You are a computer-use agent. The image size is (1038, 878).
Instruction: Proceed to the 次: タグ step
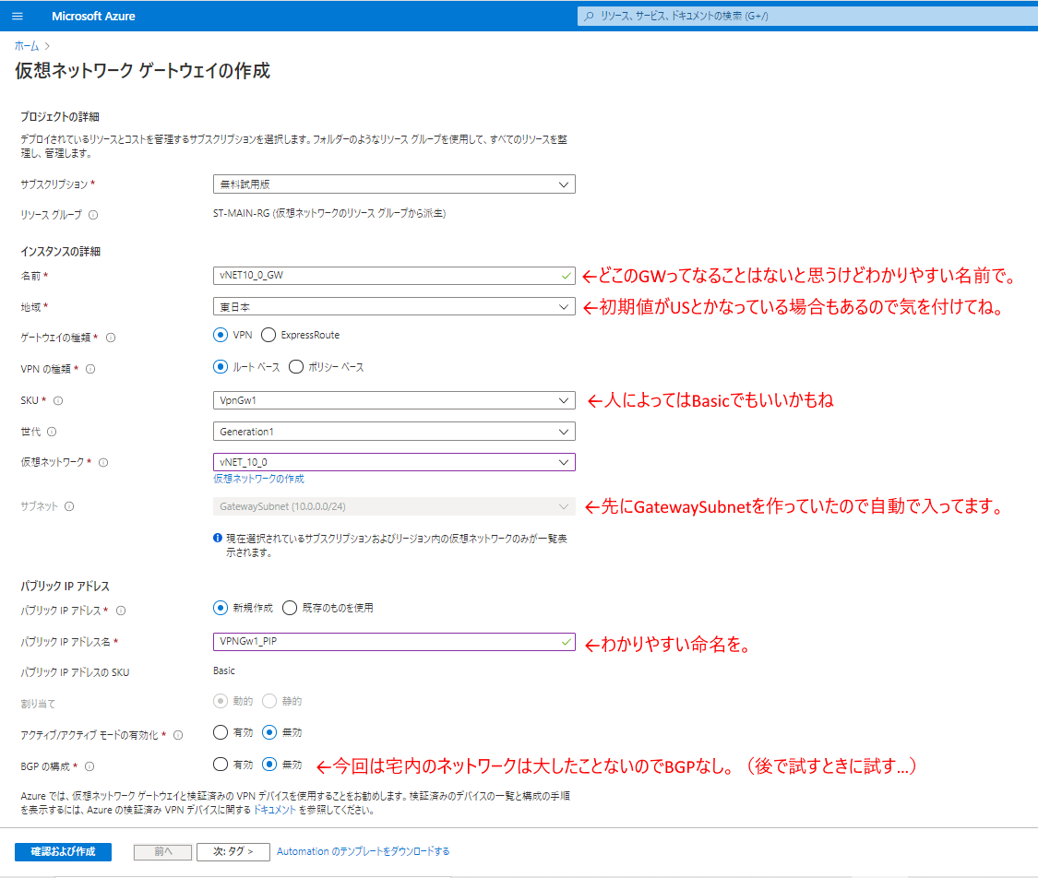[233, 851]
